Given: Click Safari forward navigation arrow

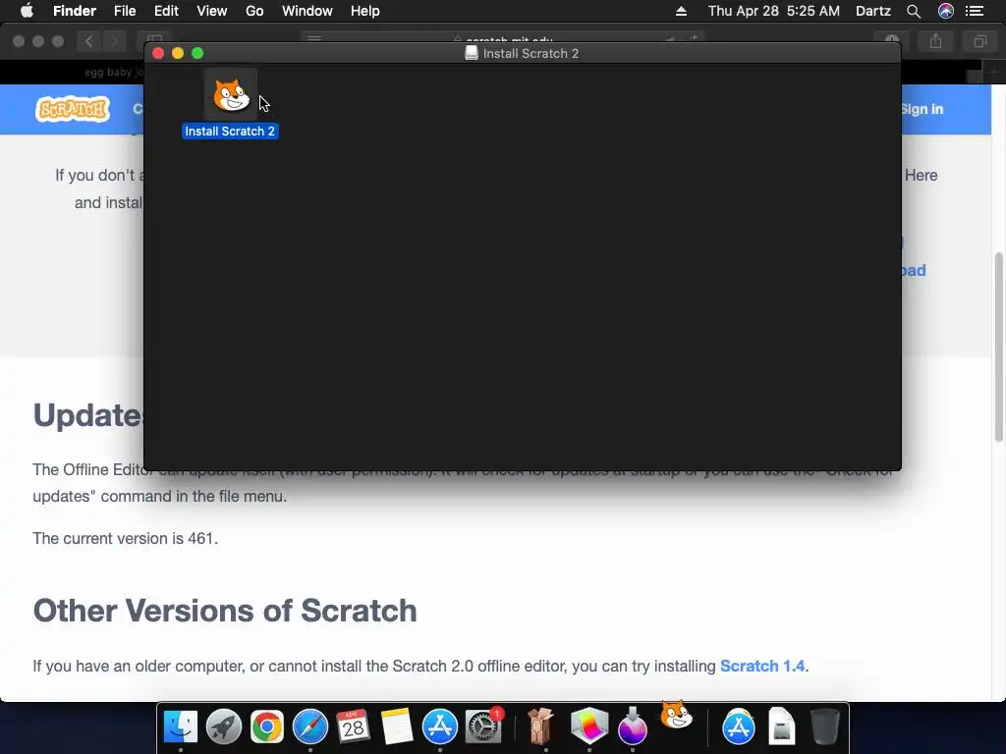Looking at the screenshot, I should coord(114,41).
